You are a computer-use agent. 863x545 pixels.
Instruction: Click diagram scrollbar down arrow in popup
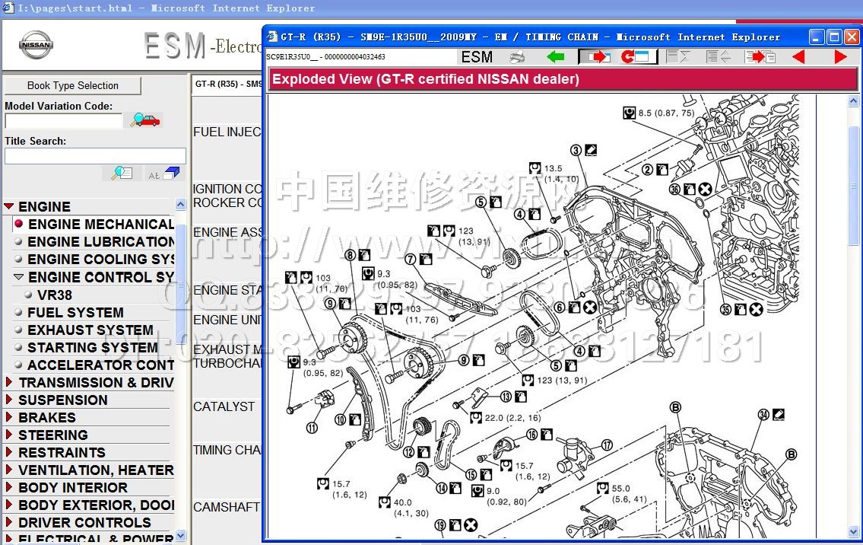[x=853, y=532]
